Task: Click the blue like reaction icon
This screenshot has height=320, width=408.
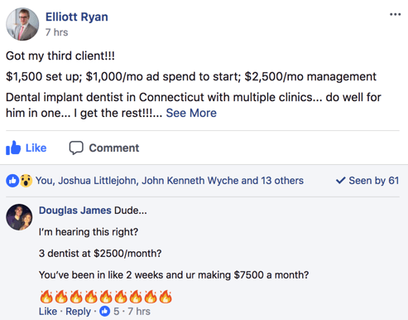Action: click(x=12, y=181)
